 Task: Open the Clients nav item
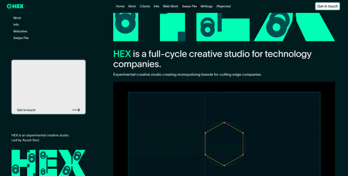(x=145, y=6)
